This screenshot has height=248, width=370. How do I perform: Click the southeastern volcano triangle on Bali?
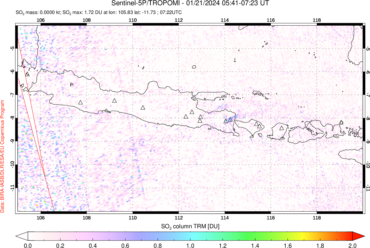[x=259, y=126]
